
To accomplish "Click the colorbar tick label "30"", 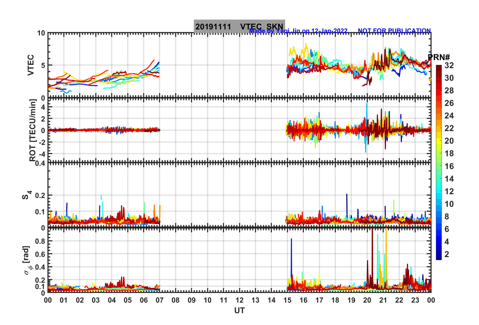I will point(449,78).
